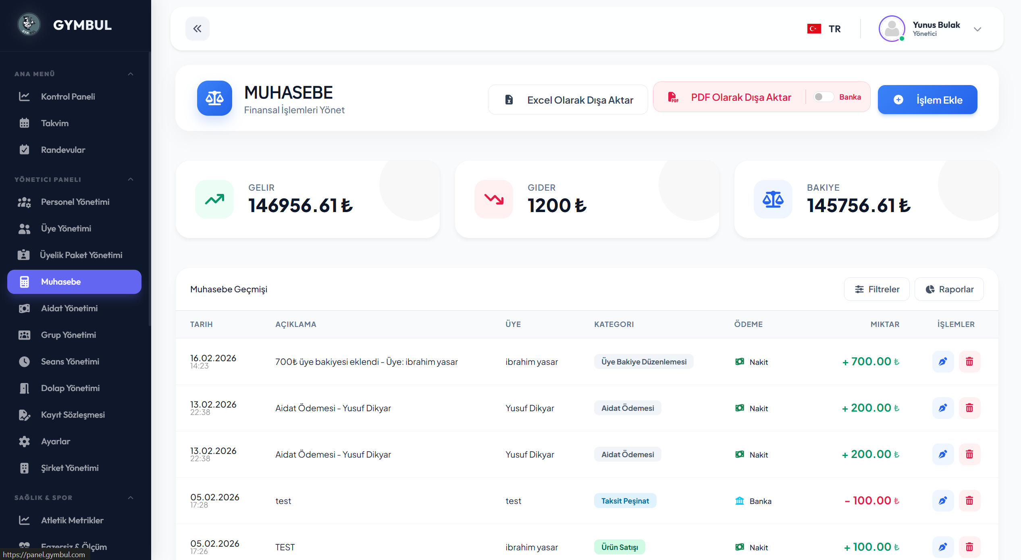Image resolution: width=1021 pixels, height=560 pixels.
Task: Edit first 13.02.2026 Aidat Ödemesi entry
Action: 943,408
